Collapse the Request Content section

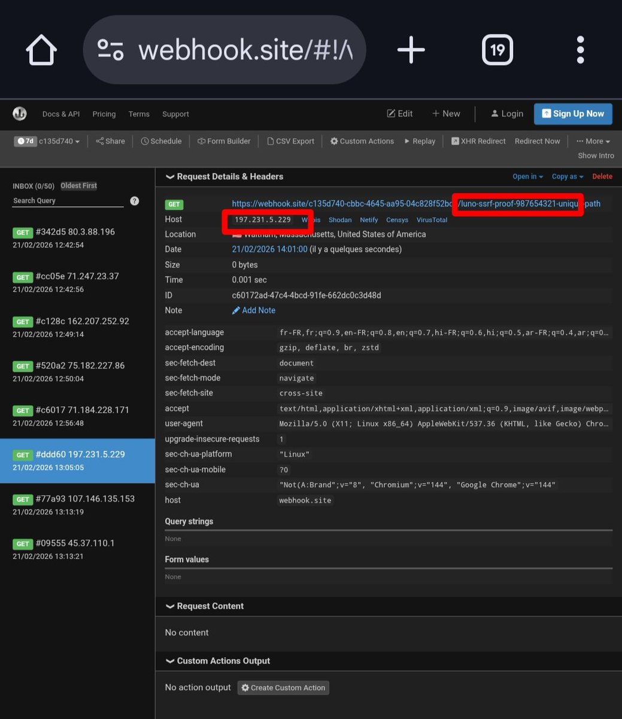pos(204,606)
